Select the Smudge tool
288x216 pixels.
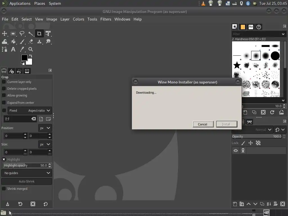point(48,42)
